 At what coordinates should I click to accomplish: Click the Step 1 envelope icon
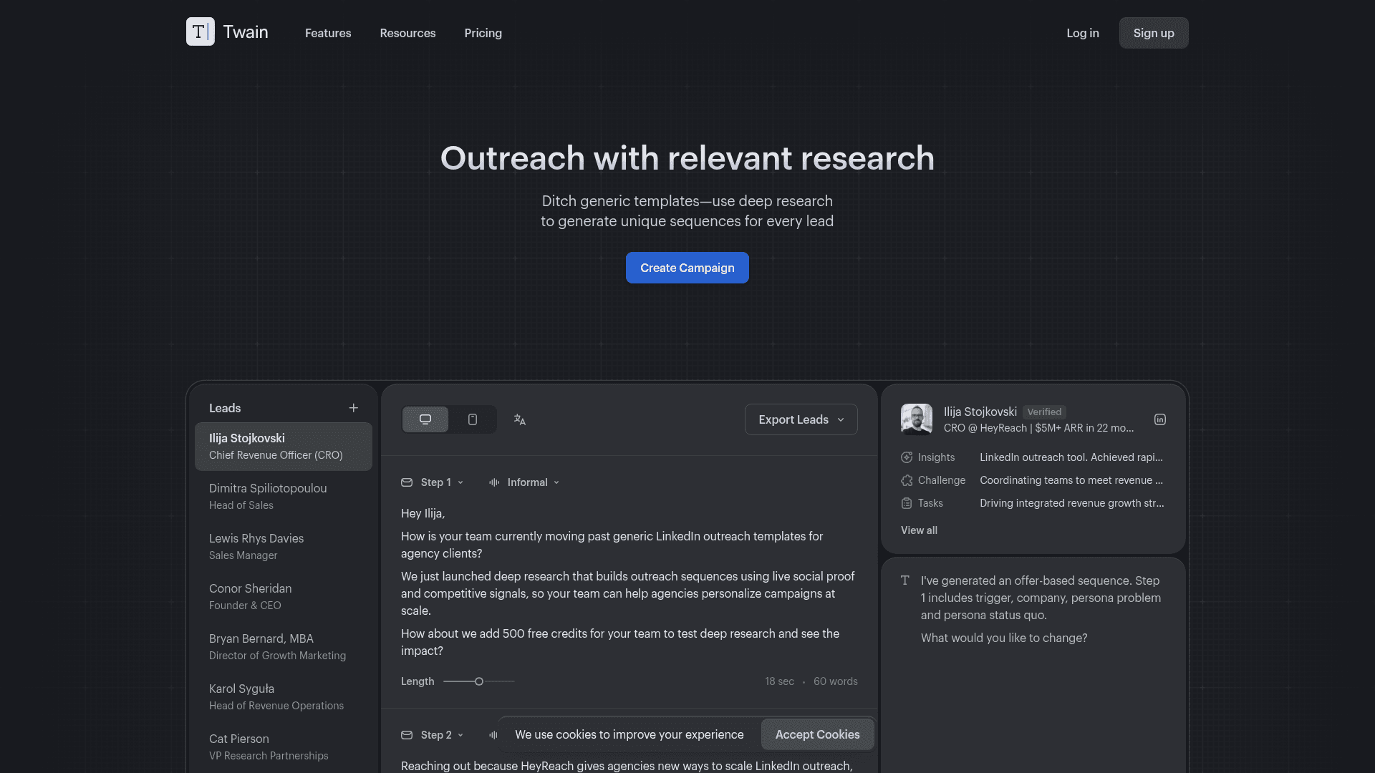(407, 482)
